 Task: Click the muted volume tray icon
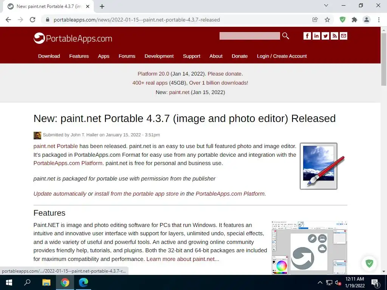(x=338, y=283)
